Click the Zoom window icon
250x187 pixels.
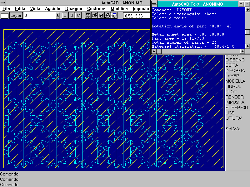(114, 16)
